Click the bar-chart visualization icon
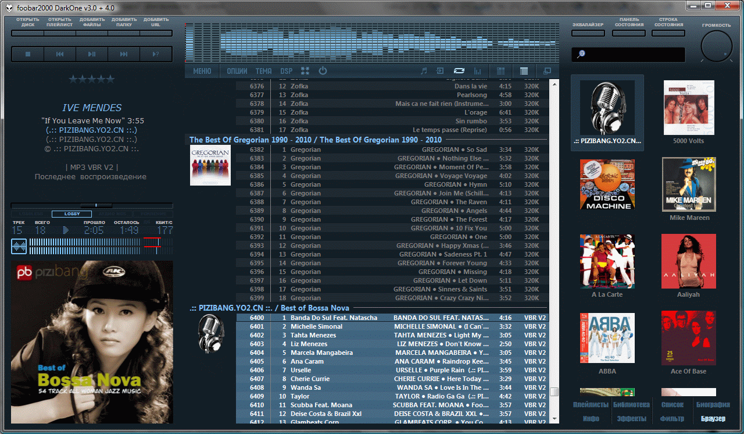Viewport: 744px width, 434px height. click(x=478, y=71)
